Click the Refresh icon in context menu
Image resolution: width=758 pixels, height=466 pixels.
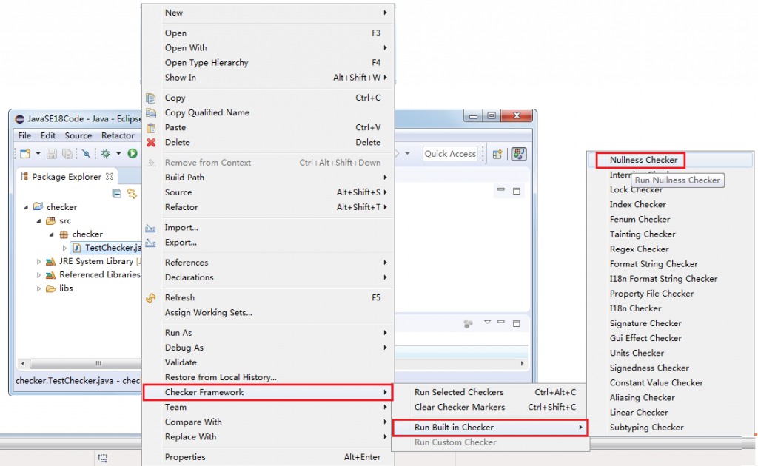(x=151, y=298)
